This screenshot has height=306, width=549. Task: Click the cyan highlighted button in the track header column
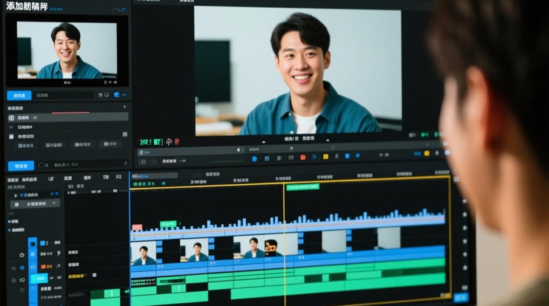(39, 279)
